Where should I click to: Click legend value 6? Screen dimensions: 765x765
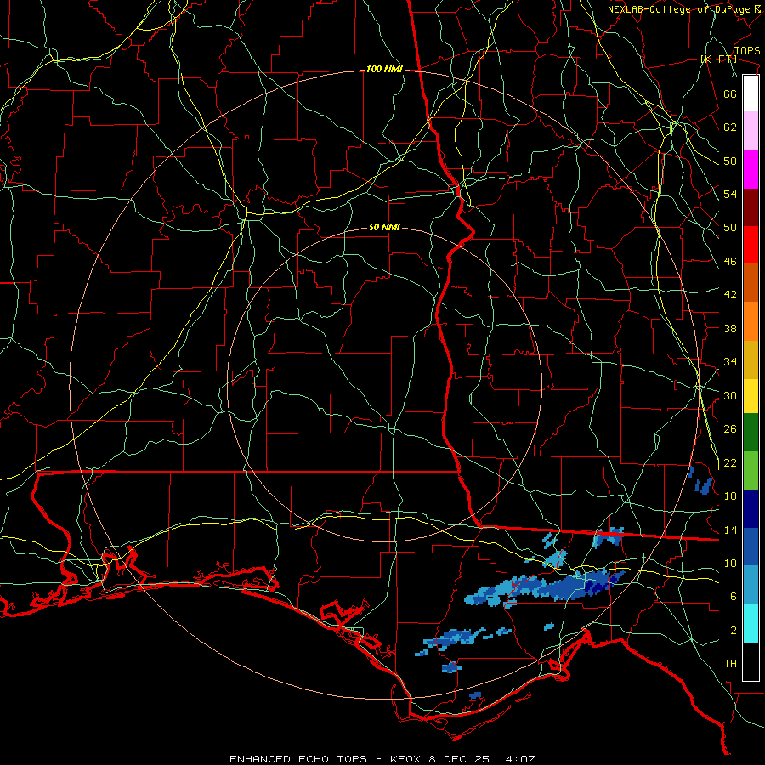coord(733,596)
